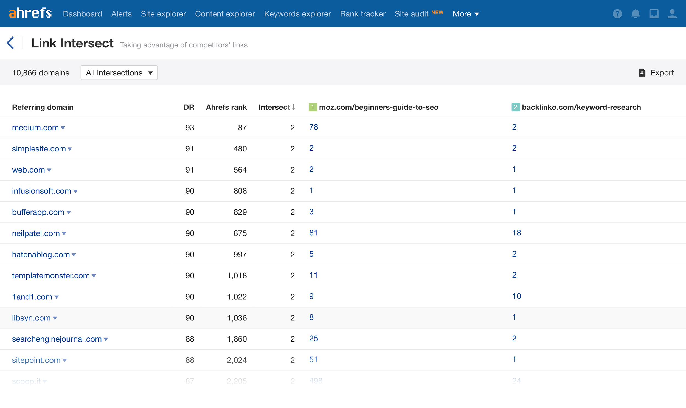Click the Export button label
686x408 pixels.
(662, 73)
